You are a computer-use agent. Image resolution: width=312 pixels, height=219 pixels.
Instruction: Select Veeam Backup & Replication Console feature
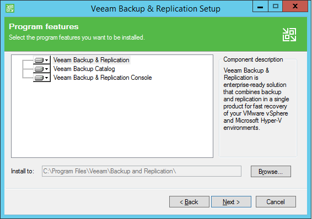click(x=103, y=78)
